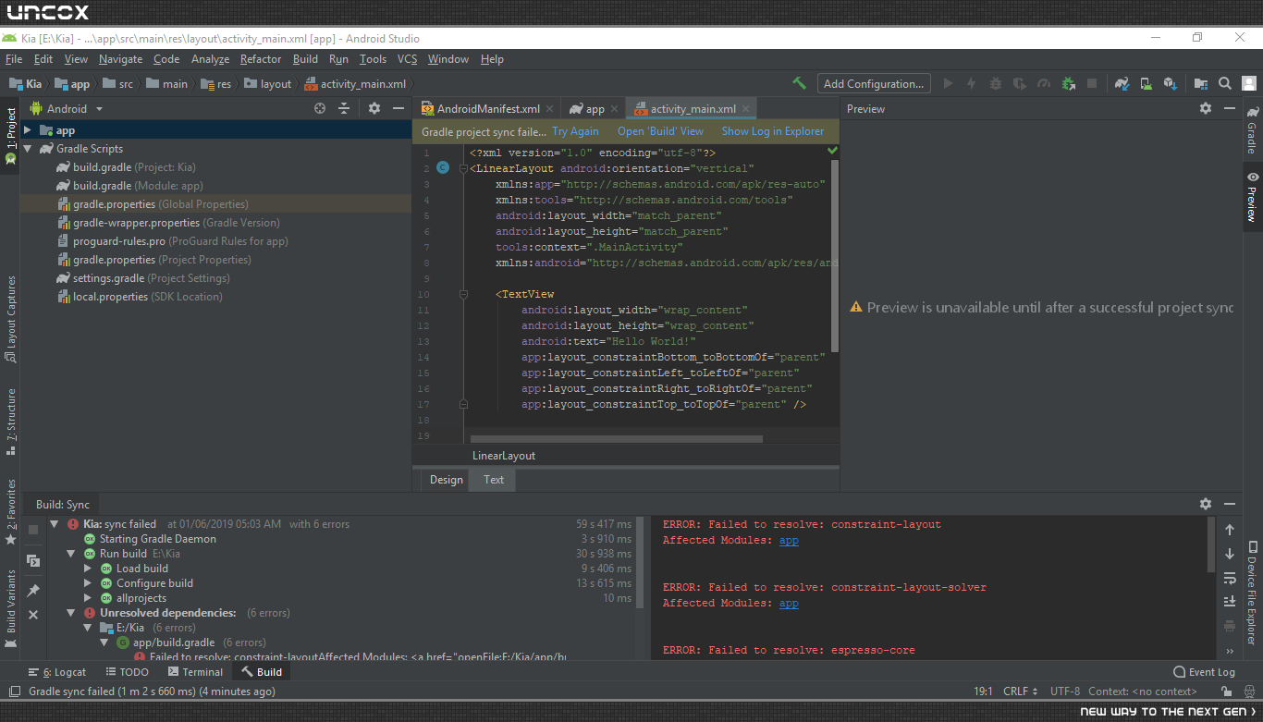
Task: Collapse the 'Kia: sync failed' build node
Action: click(x=55, y=524)
